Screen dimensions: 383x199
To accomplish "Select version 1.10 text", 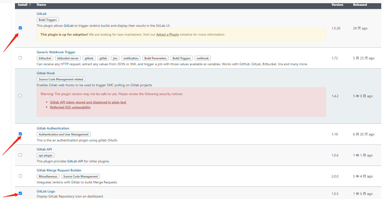I will pos(335,134).
